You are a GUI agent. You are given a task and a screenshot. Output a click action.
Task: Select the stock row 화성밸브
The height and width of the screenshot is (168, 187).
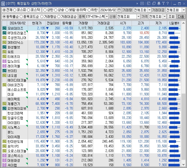92,47
